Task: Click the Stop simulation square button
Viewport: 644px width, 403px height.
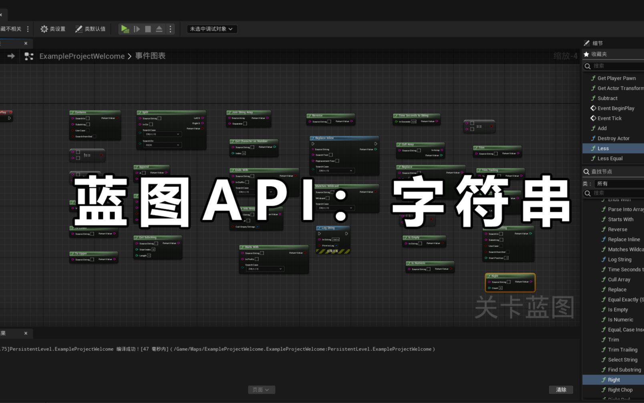Action: pos(148,29)
